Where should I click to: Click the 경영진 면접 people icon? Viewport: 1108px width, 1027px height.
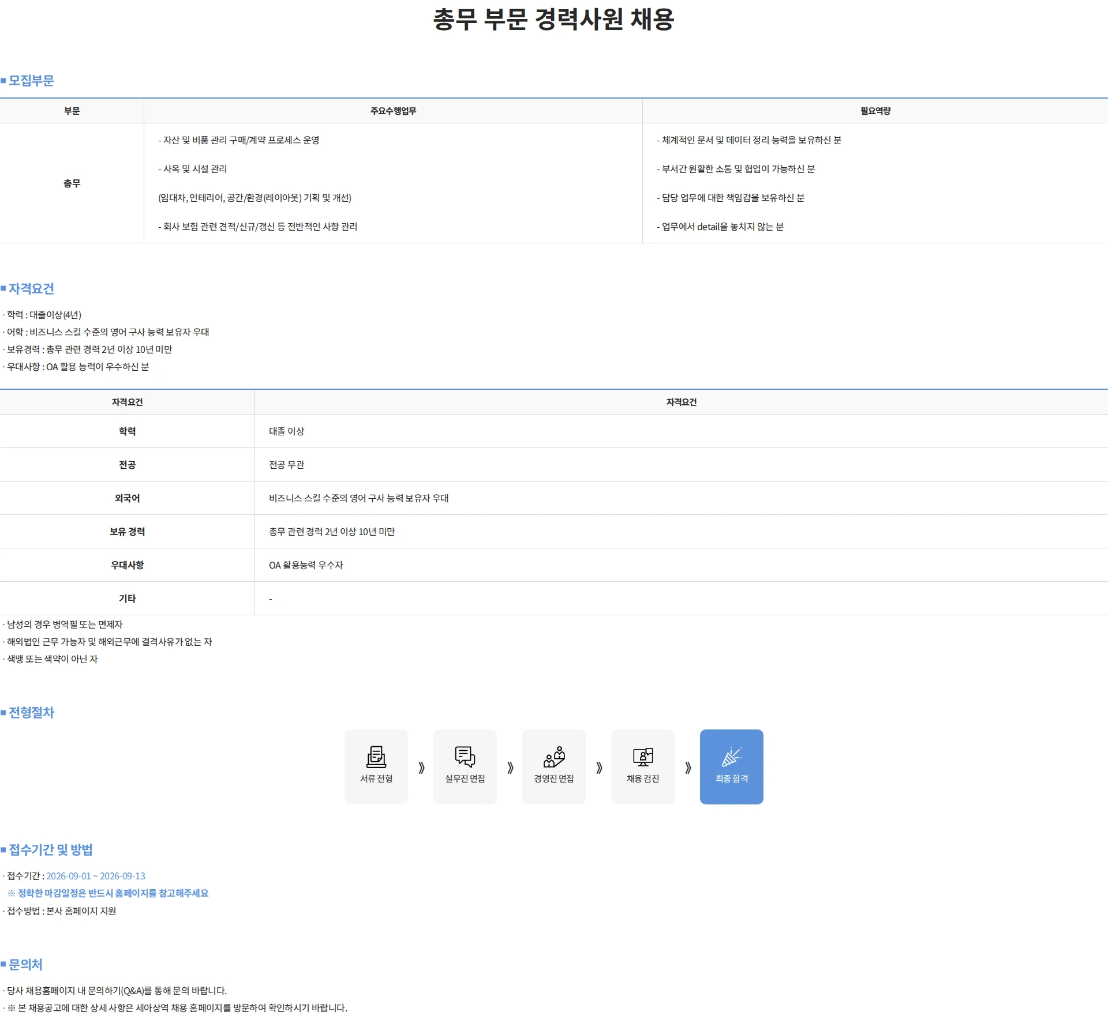coord(554,757)
